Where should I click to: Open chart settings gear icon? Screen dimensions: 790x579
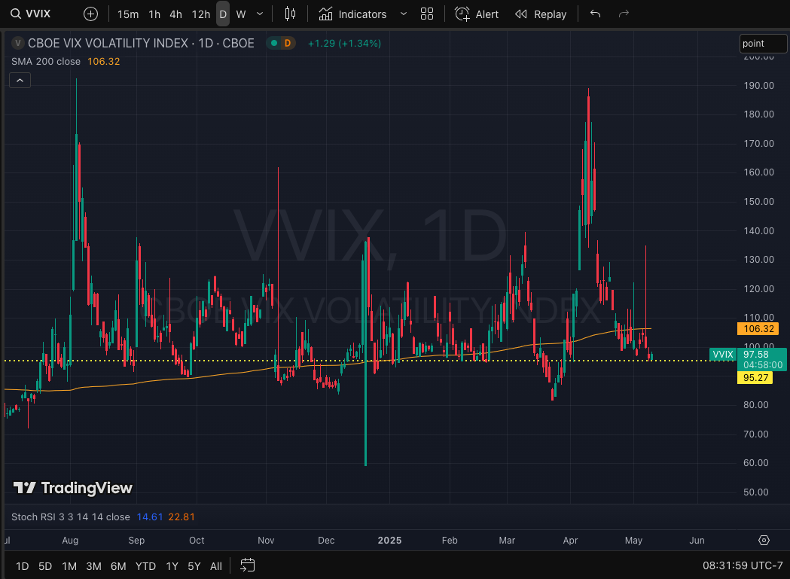764,540
